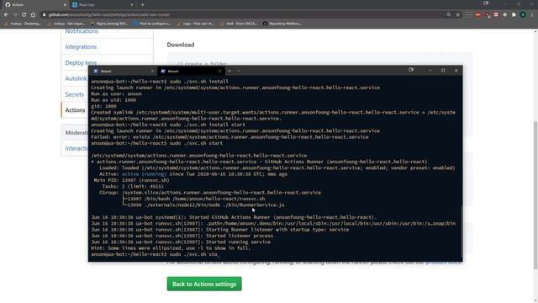Close the React App browser tab
This screenshot has height=303, width=538.
point(132,5)
